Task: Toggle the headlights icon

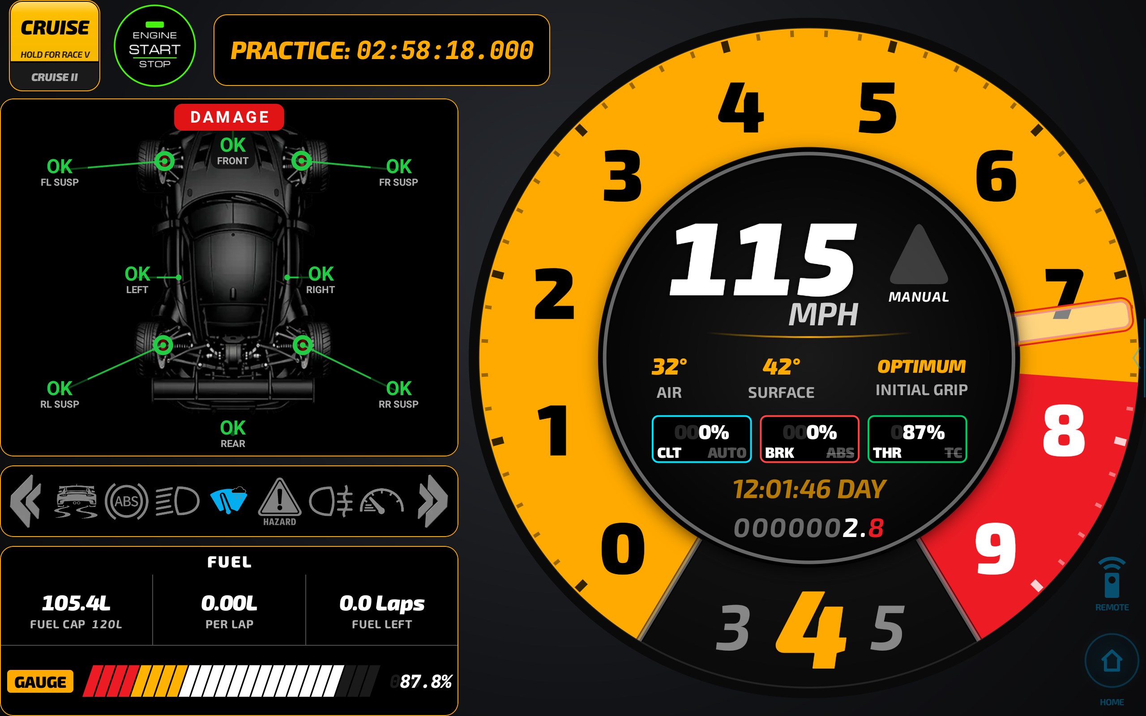Action: tap(178, 501)
